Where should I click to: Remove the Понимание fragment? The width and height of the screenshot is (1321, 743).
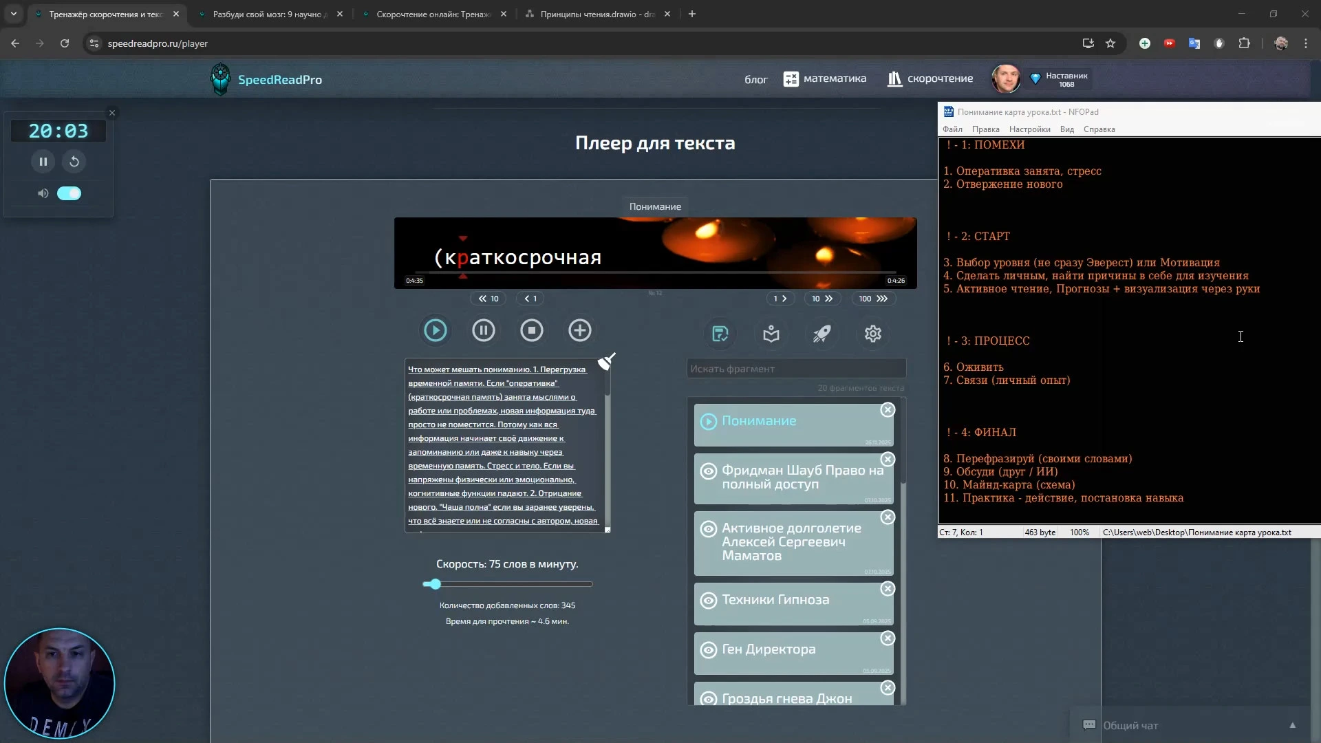click(888, 410)
